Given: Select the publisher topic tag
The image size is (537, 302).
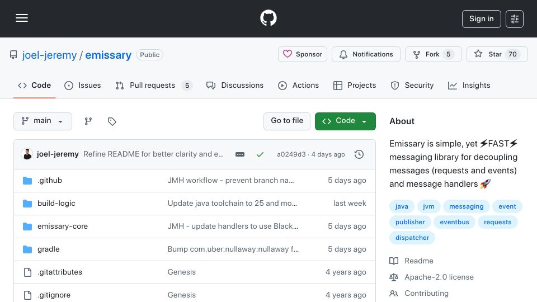Looking at the screenshot, I should (410, 222).
